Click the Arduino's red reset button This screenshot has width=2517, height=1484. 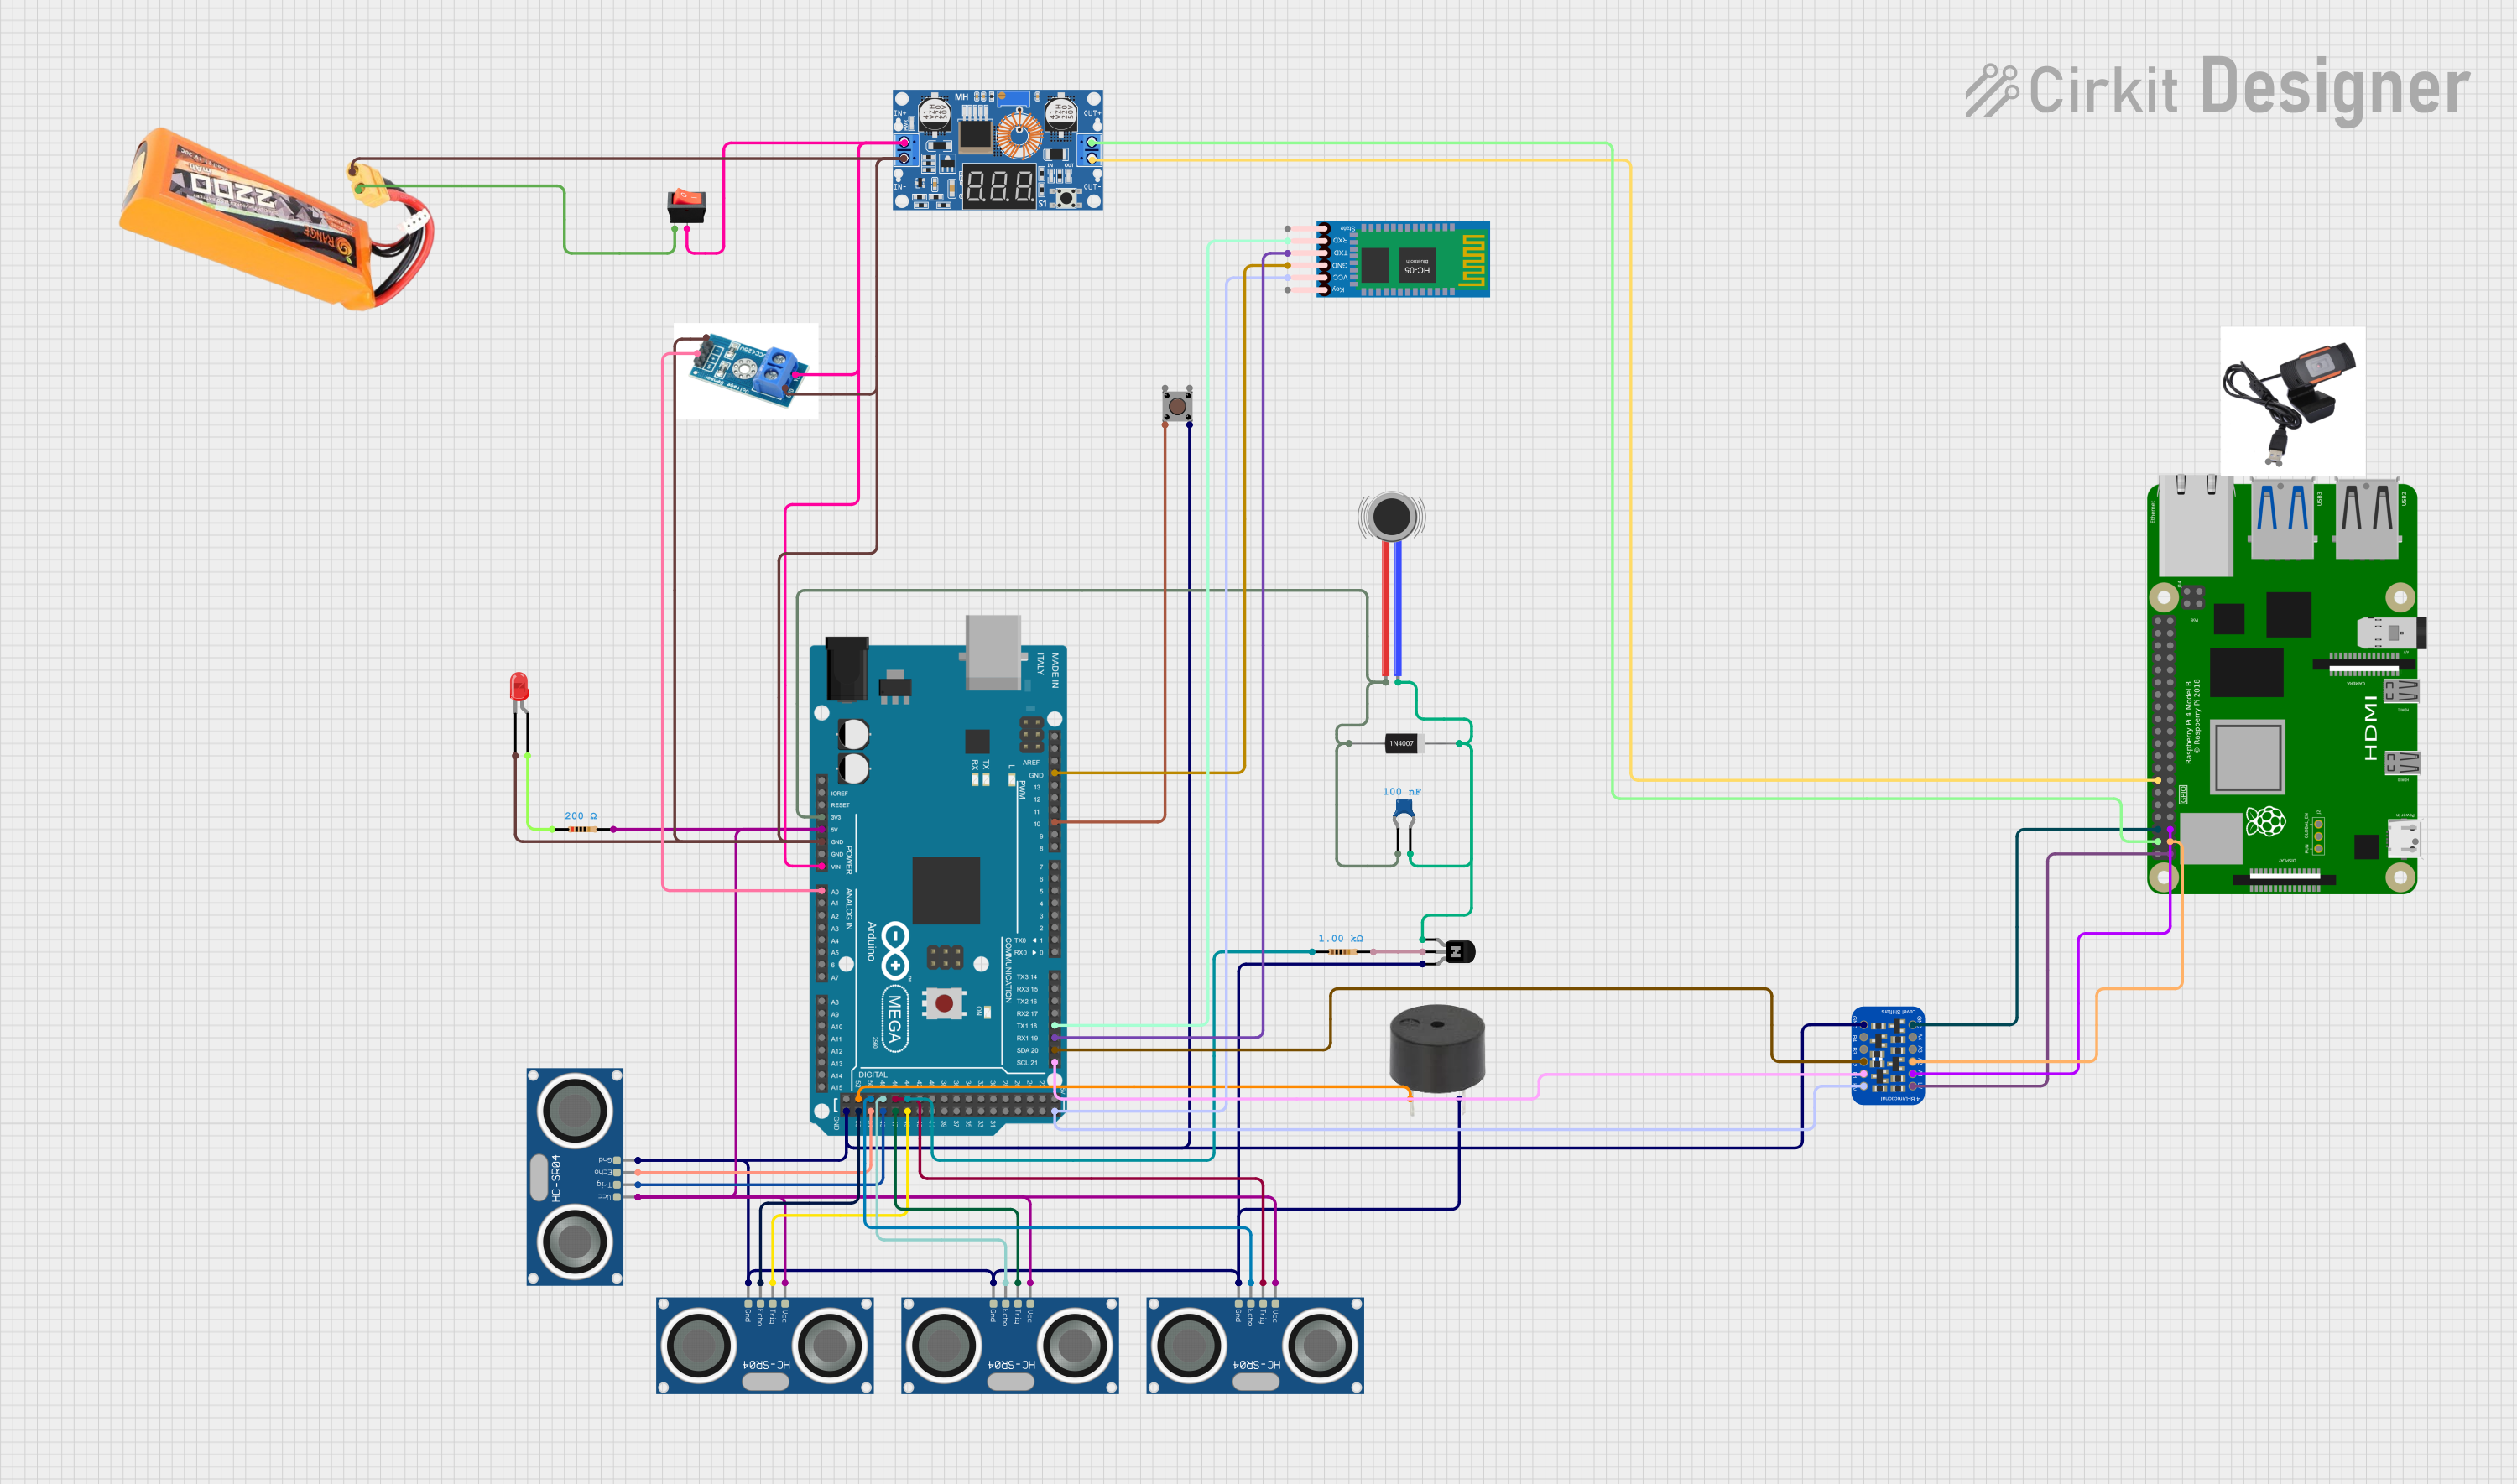click(x=944, y=1002)
